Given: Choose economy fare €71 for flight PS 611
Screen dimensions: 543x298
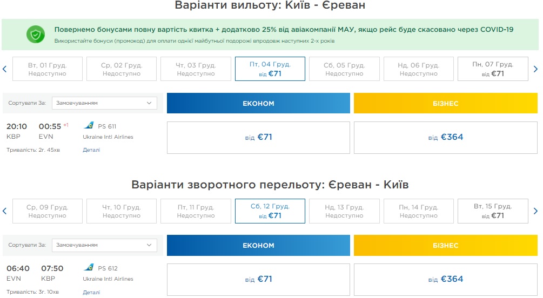Looking at the screenshot, I should pyautogui.click(x=258, y=137).
